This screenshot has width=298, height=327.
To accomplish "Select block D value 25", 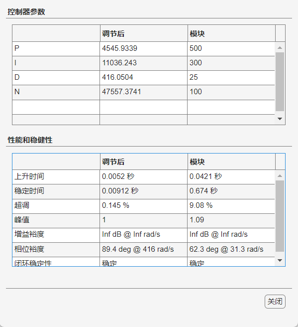I will click(x=194, y=77).
